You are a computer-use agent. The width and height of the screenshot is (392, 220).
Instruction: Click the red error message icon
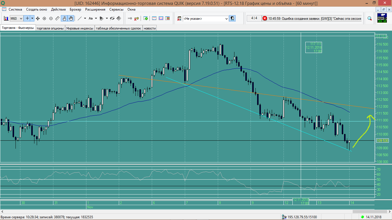coord(265,18)
